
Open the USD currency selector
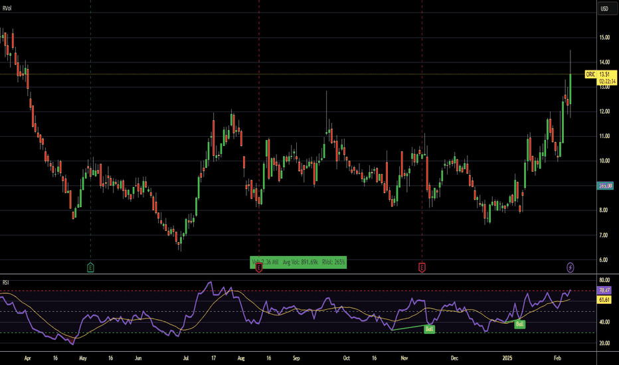coord(606,8)
